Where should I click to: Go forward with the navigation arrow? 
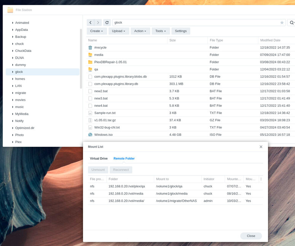click(x=98, y=23)
